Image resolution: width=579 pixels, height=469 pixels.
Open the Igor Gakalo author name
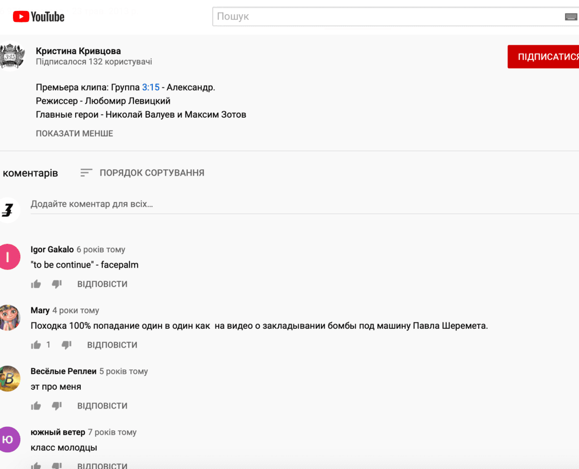[x=52, y=250]
